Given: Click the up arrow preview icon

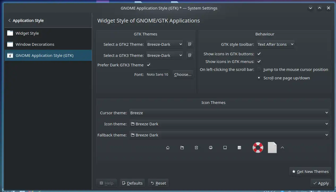Looking at the screenshot, I should coord(282,148).
